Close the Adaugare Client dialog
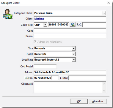 click(x=109, y=3)
